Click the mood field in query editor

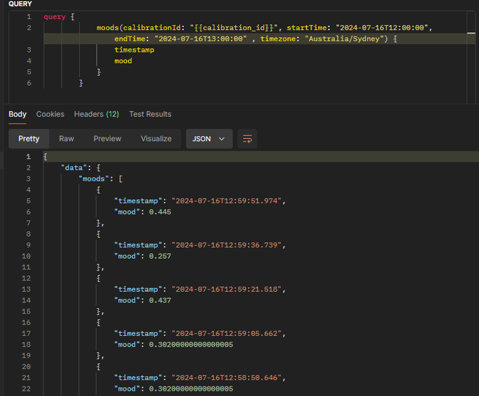(x=123, y=61)
